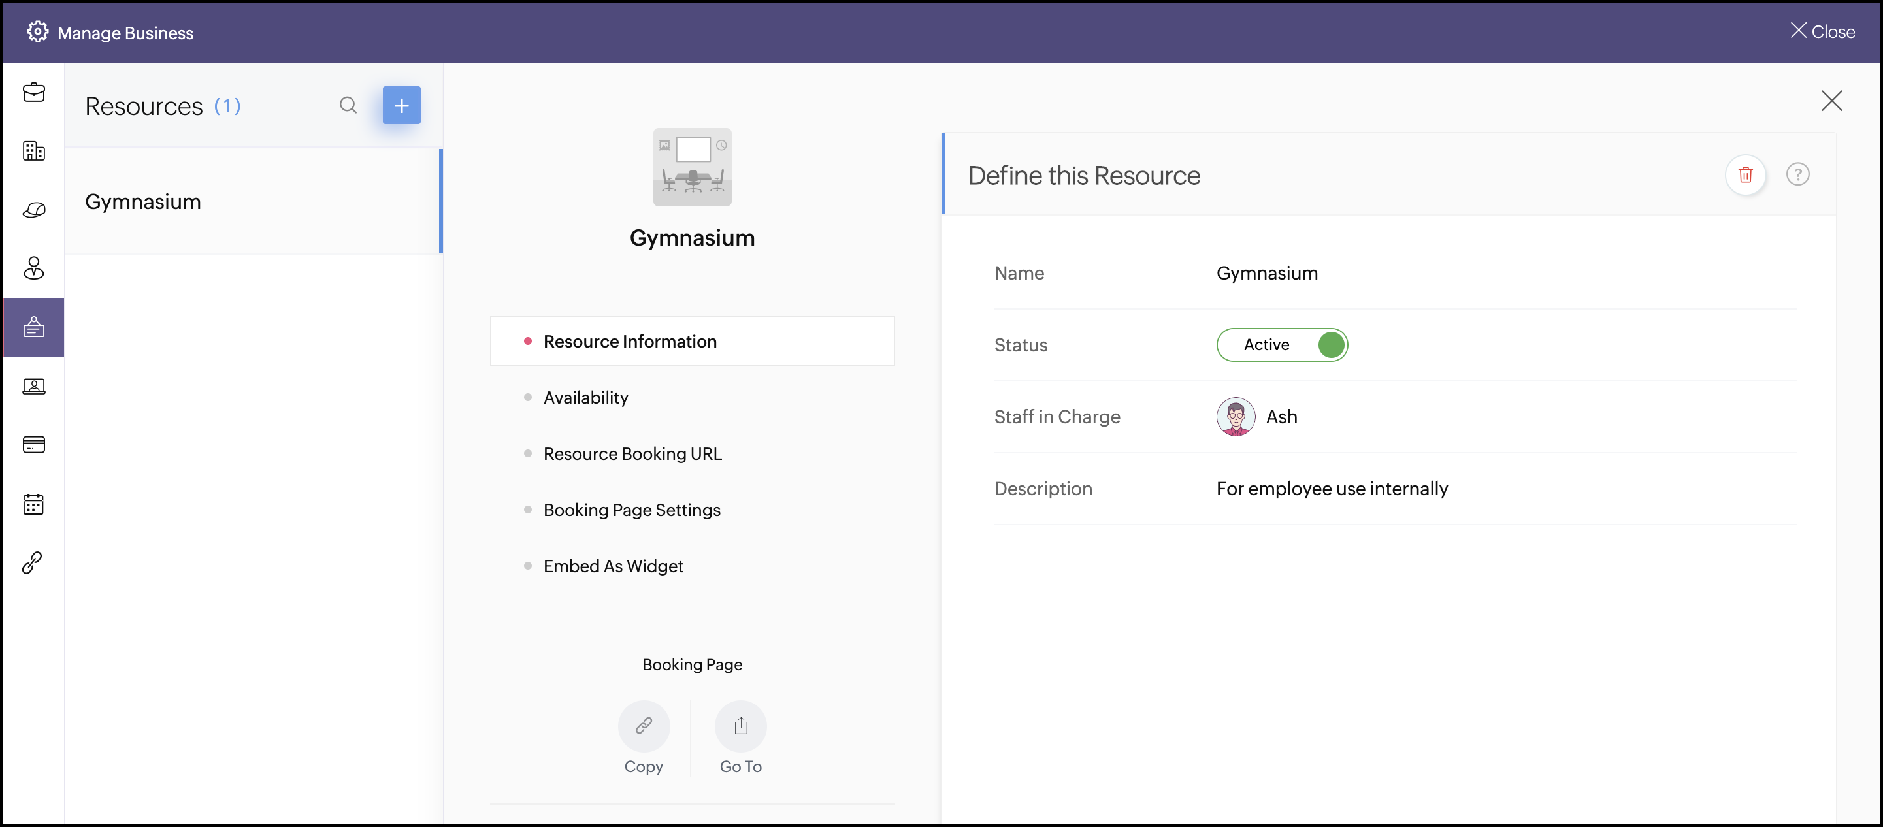Copy the booking page link
Viewport: 1883px width, 827px height.
coord(644,726)
